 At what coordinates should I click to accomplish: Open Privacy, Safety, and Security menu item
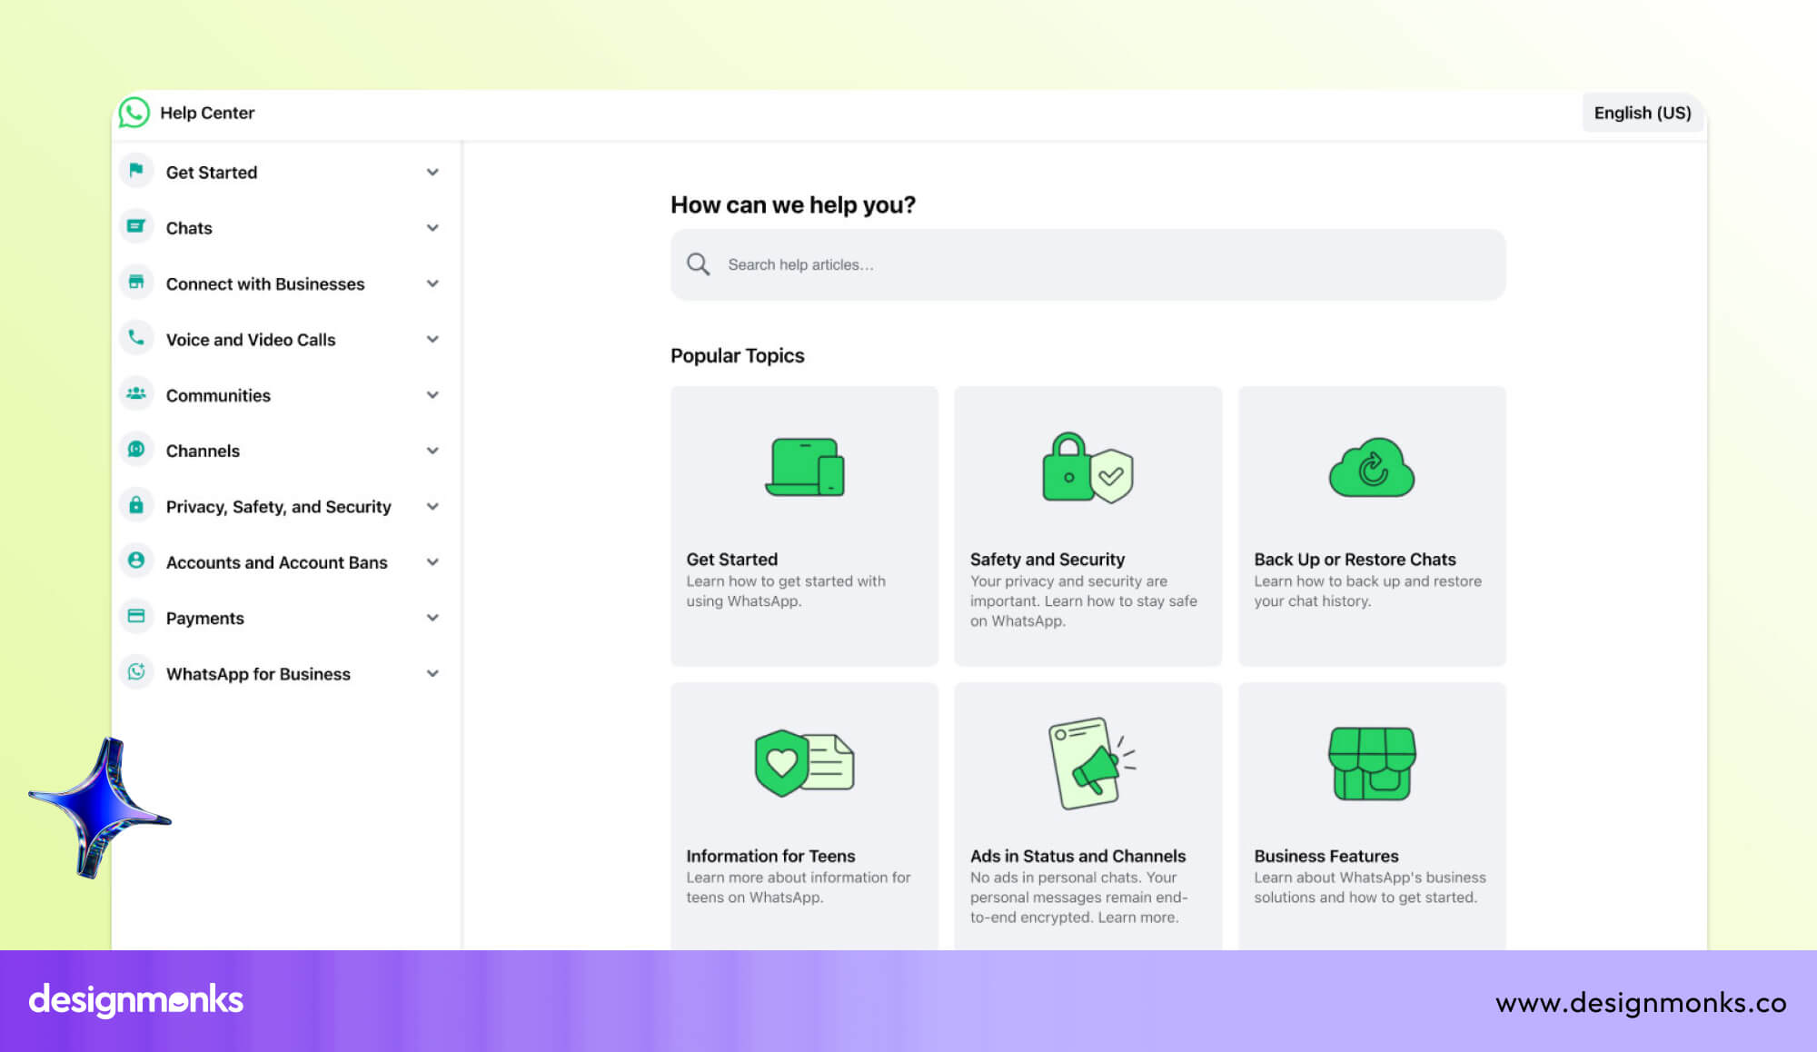(278, 506)
